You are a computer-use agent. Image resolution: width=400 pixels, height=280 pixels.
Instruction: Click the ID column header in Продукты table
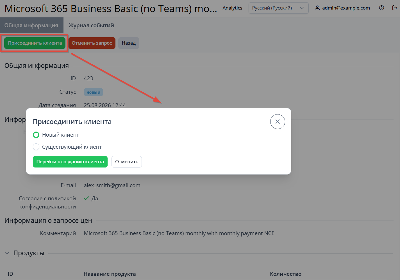point(10,274)
